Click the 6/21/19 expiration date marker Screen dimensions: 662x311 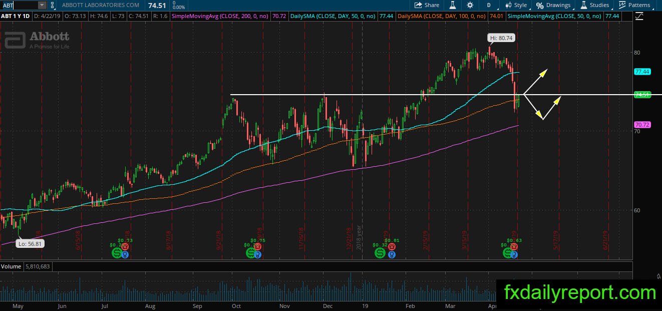click(x=606, y=241)
